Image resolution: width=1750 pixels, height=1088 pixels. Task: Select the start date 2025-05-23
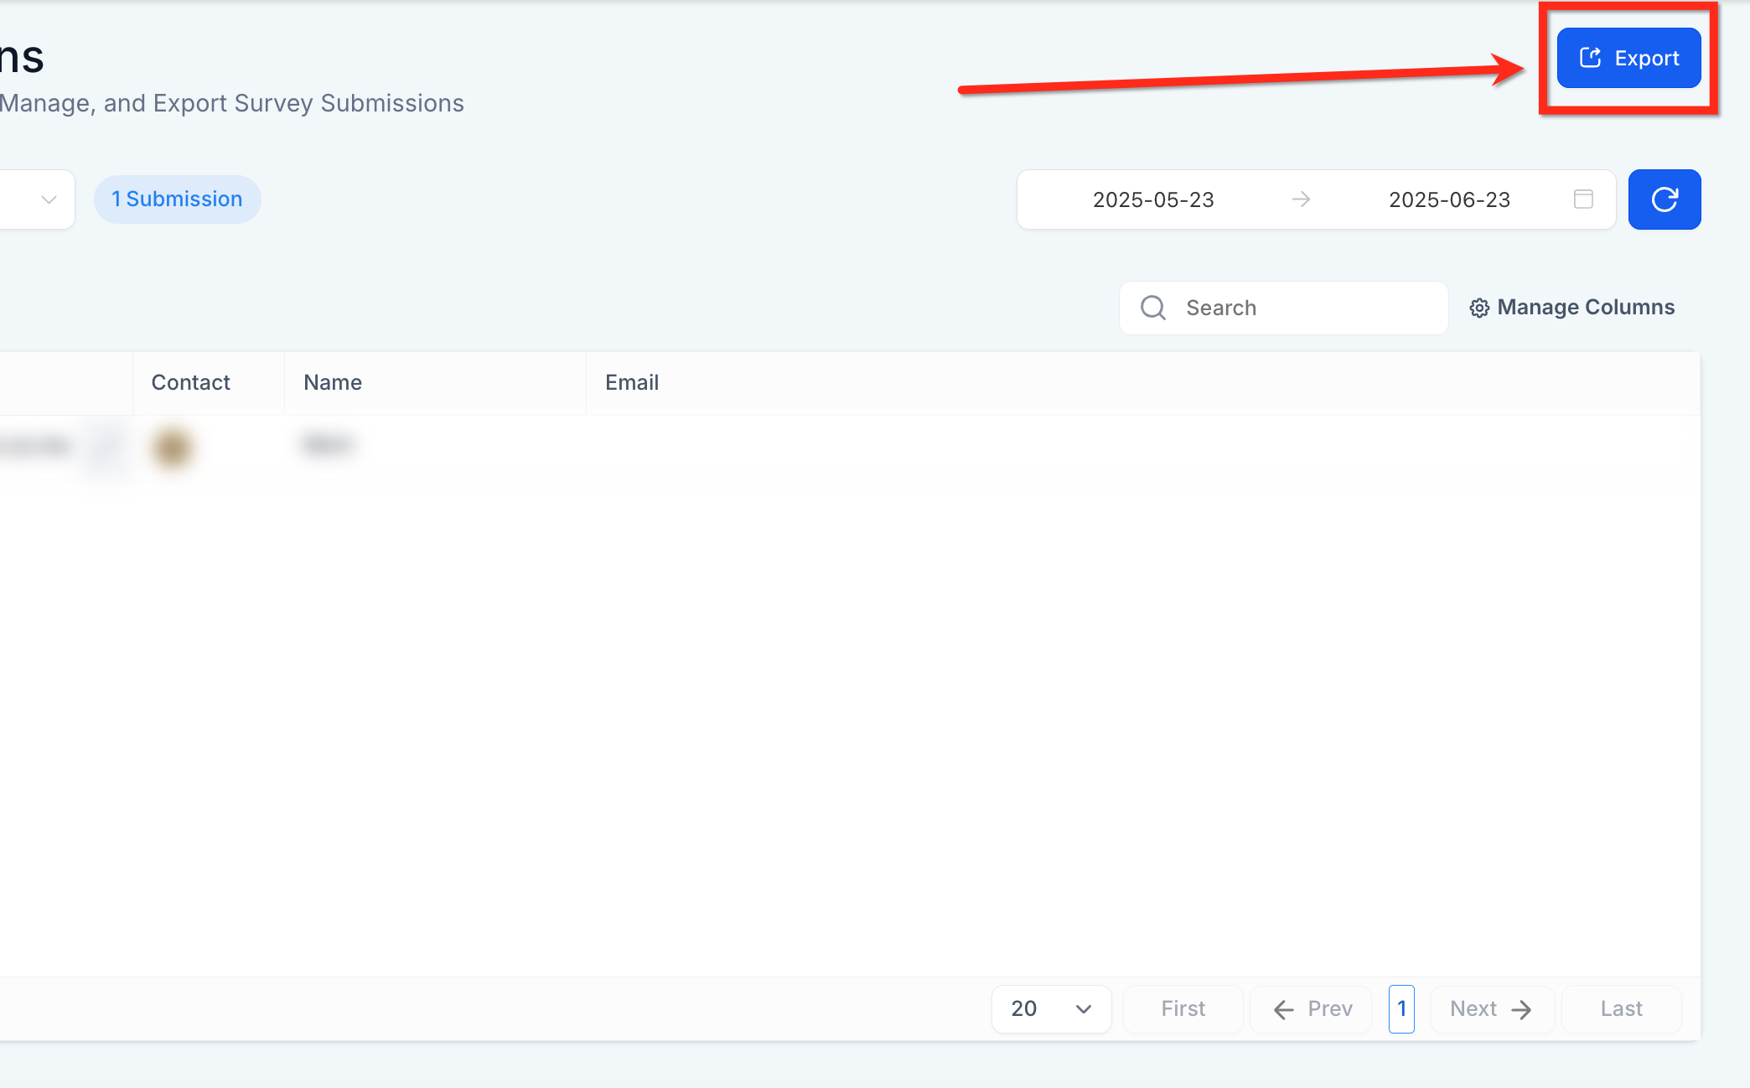pos(1152,199)
